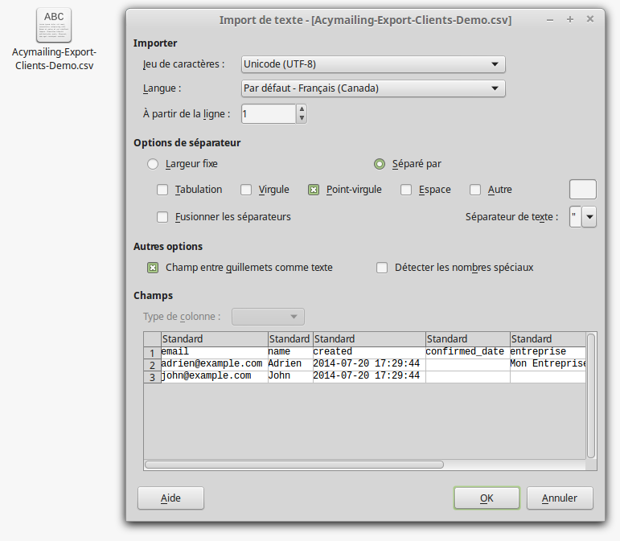
Task: Check Détecter les nombres spéciaux
Action: click(382, 268)
